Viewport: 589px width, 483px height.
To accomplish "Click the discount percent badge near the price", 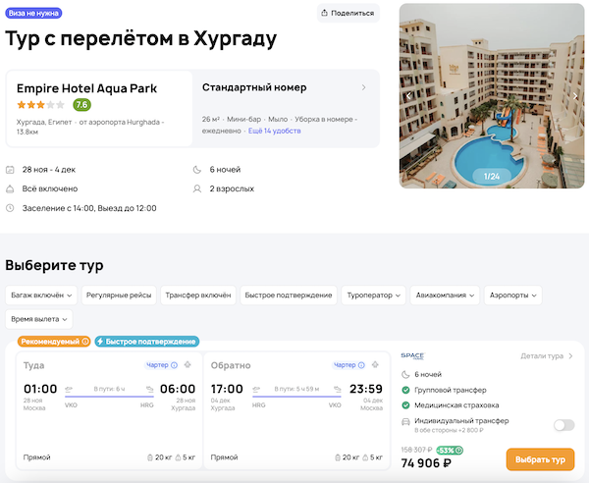I will click(451, 451).
